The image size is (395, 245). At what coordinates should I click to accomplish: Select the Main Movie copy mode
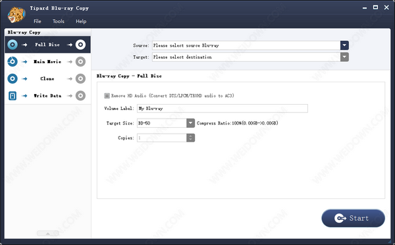tap(47, 62)
